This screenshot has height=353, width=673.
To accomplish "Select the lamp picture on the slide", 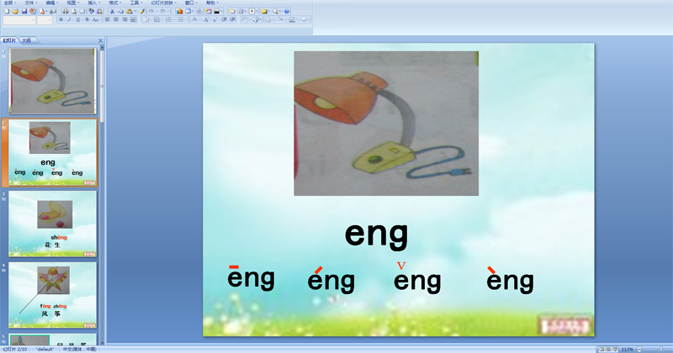I will pyautogui.click(x=386, y=124).
